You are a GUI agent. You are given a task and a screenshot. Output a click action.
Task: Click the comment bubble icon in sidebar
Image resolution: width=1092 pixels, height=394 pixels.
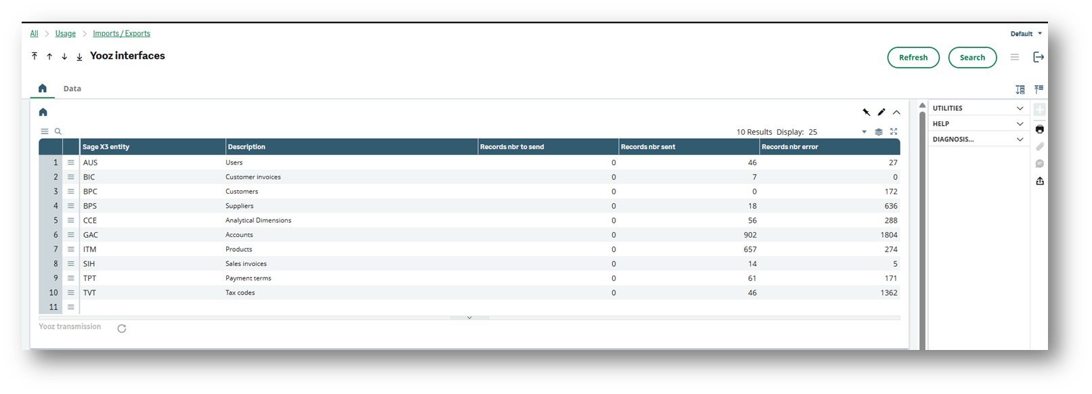point(1040,164)
